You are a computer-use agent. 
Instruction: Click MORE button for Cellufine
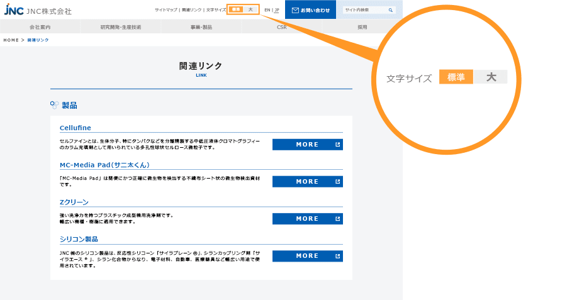coord(307,145)
